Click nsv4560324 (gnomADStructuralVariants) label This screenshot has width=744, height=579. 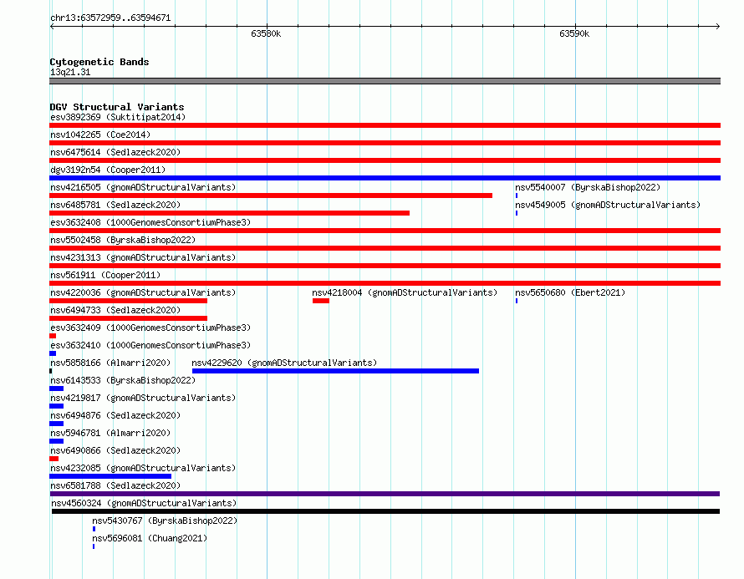point(144,503)
